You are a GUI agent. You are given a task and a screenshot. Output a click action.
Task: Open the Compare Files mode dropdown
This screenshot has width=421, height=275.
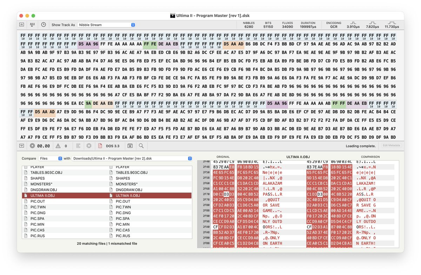point(50,159)
